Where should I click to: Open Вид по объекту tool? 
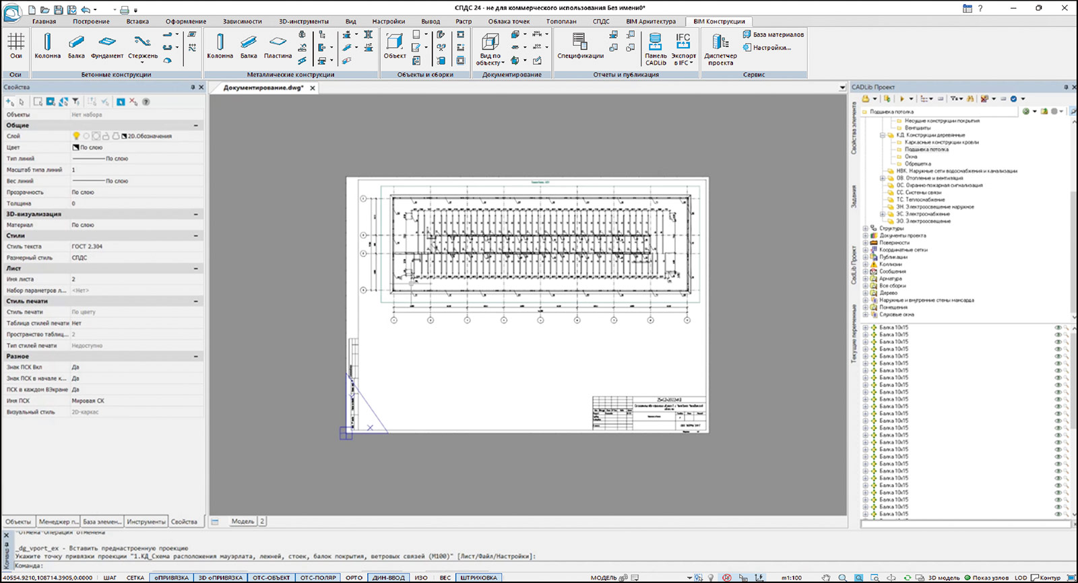point(490,49)
